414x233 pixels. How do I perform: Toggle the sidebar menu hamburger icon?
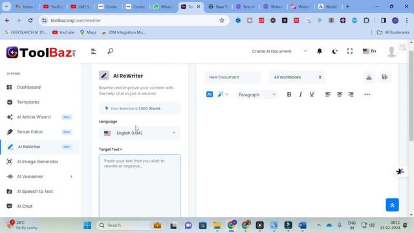93,51
